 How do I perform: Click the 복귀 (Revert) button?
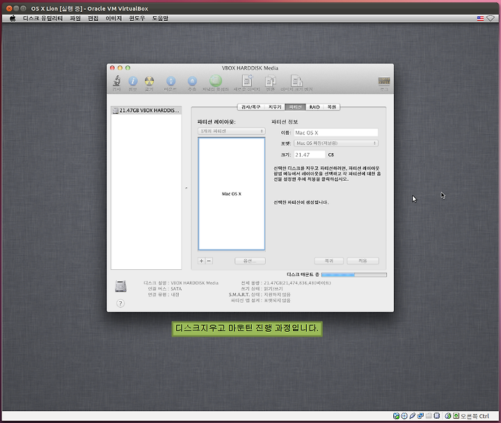328,261
